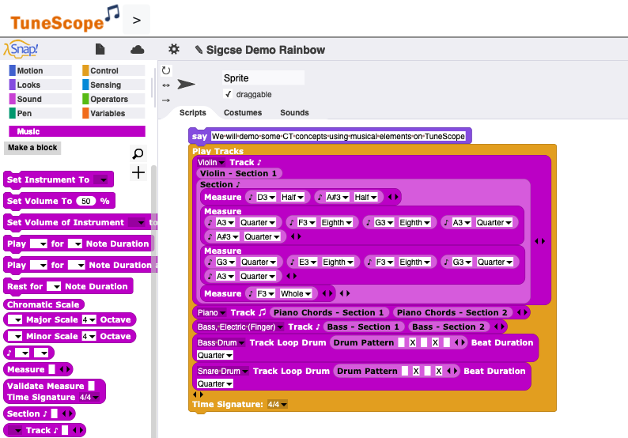Click the pencil icon beside project name
Screen dimensions: 628x438
pos(199,50)
